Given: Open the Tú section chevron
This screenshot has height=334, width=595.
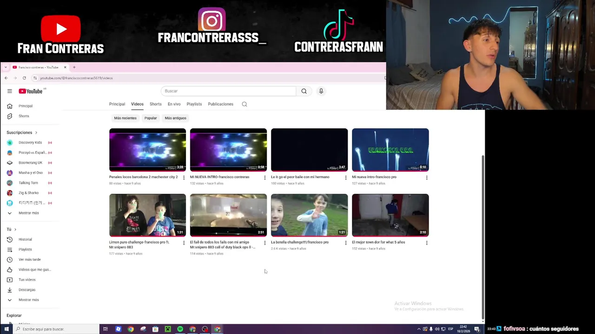Looking at the screenshot, I should 15,229.
